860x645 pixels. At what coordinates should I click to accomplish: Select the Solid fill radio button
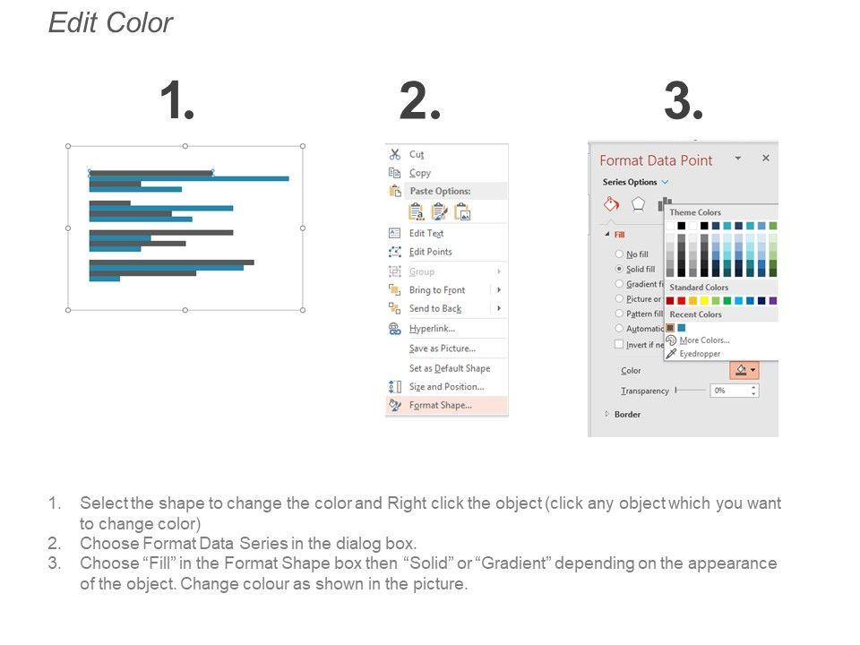pos(619,269)
